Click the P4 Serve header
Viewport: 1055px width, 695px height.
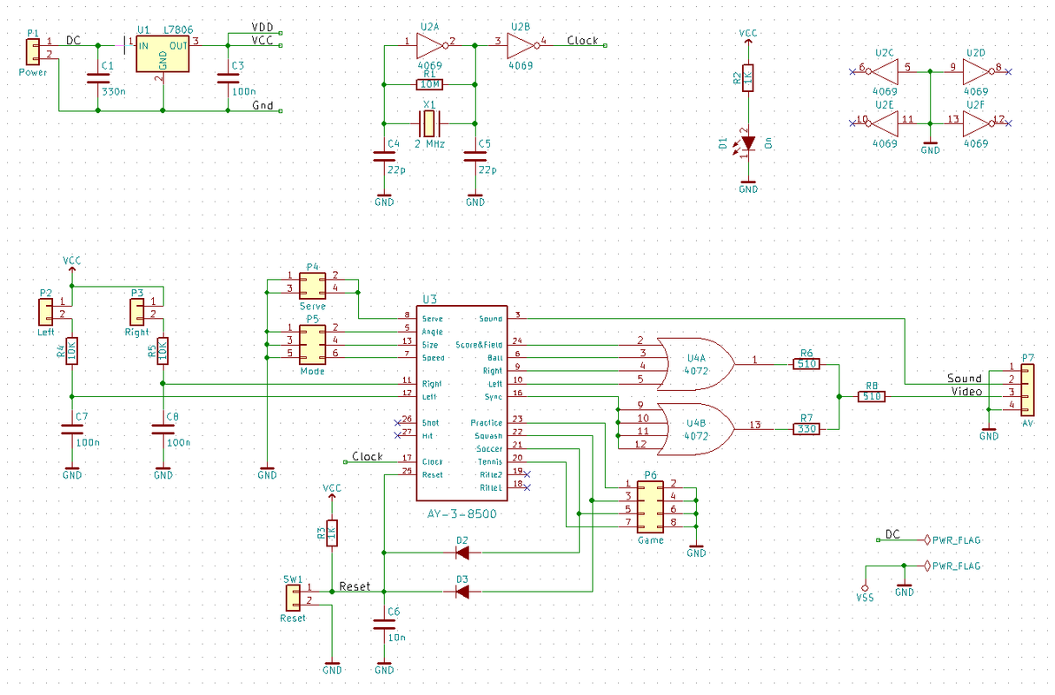[312, 285]
